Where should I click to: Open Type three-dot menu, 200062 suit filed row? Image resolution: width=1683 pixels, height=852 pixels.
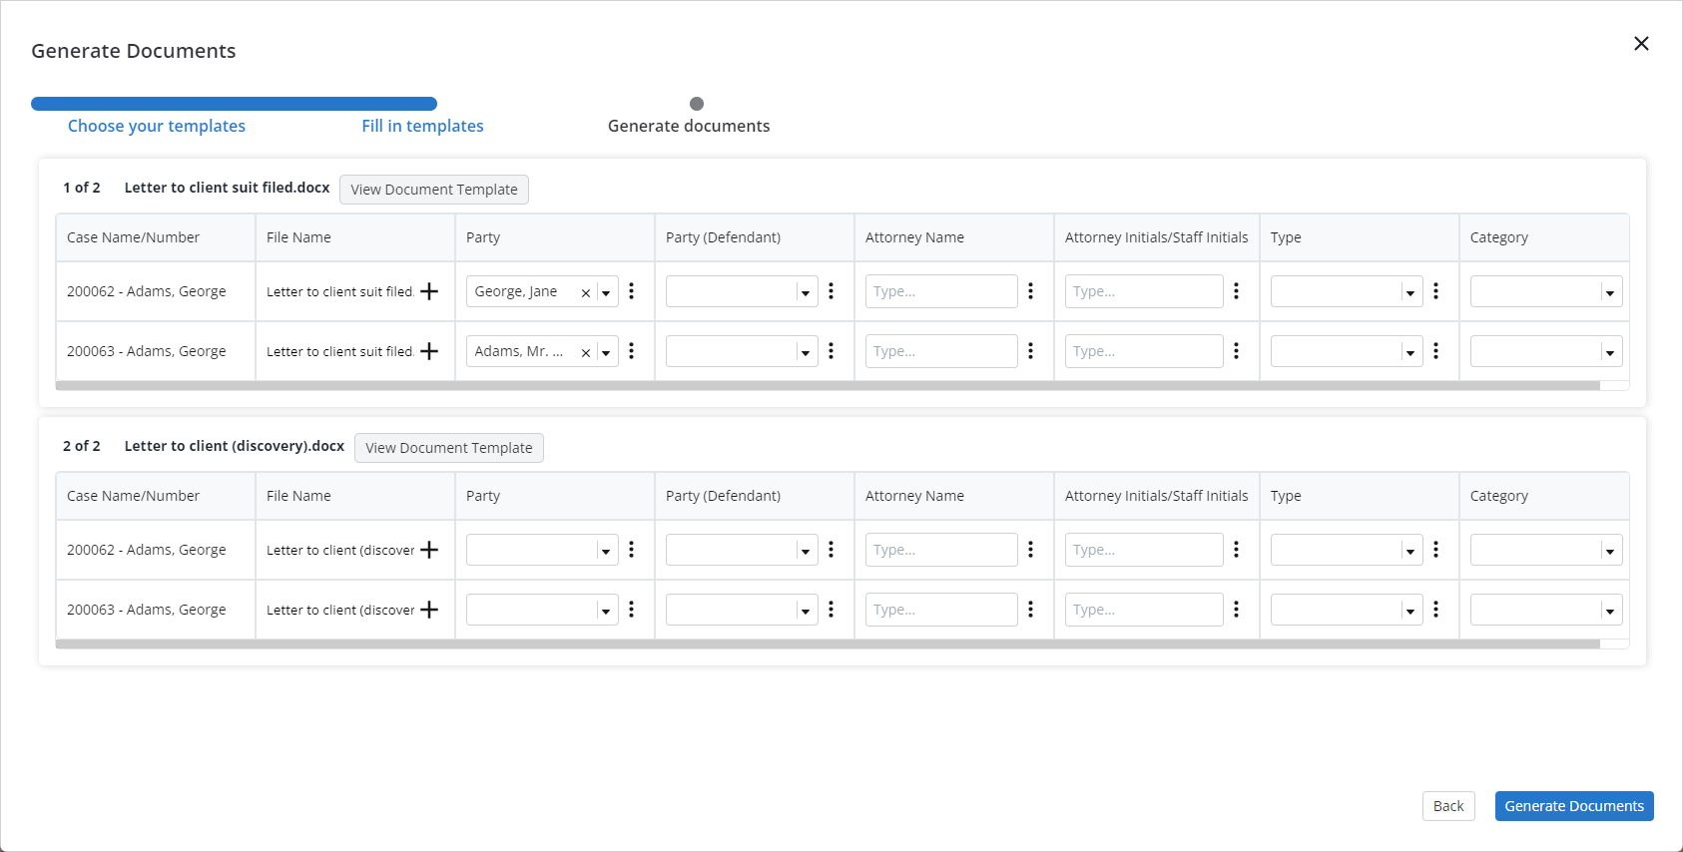pyautogui.click(x=1435, y=291)
